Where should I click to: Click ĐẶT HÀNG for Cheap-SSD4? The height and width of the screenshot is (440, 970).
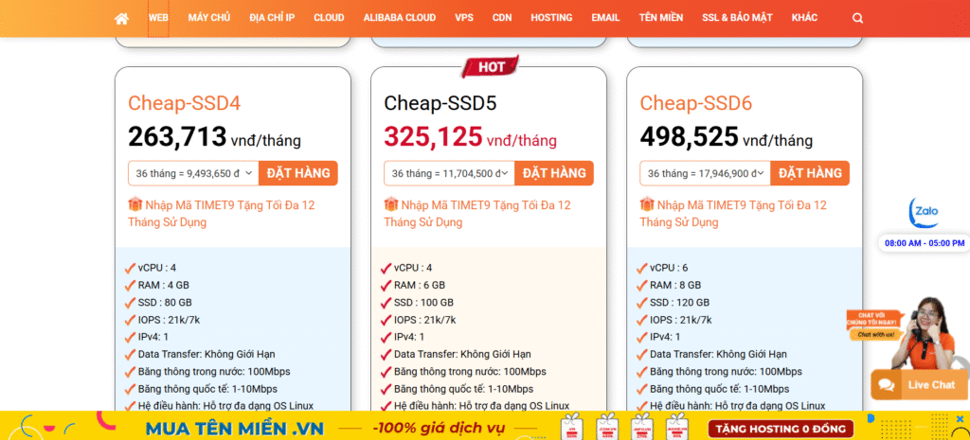pyautogui.click(x=298, y=173)
